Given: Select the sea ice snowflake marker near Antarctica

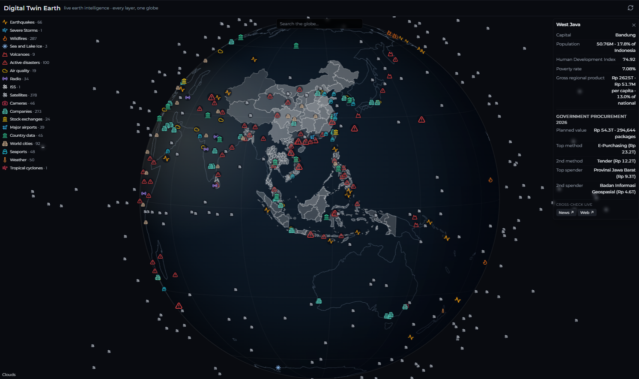Looking at the screenshot, I should coord(278,368).
